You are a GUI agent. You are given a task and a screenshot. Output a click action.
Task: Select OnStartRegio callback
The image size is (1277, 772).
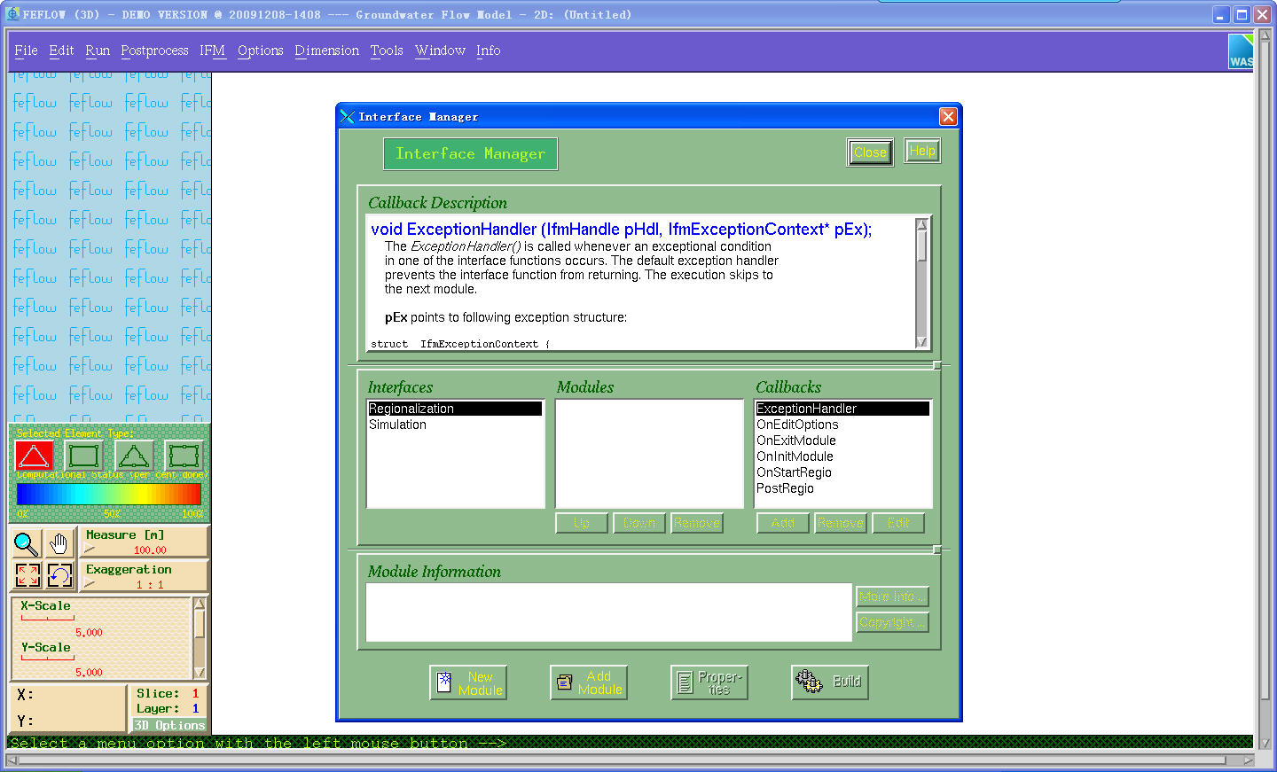tap(842, 472)
